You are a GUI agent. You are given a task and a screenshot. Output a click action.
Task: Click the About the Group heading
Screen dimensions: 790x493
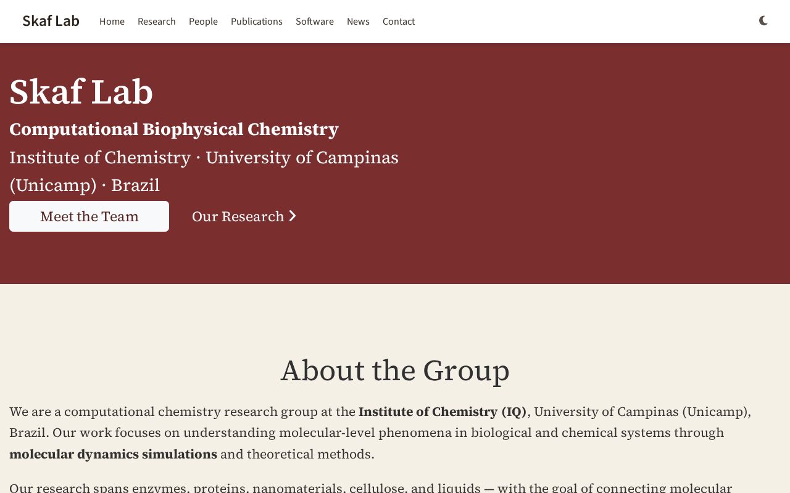(395, 370)
